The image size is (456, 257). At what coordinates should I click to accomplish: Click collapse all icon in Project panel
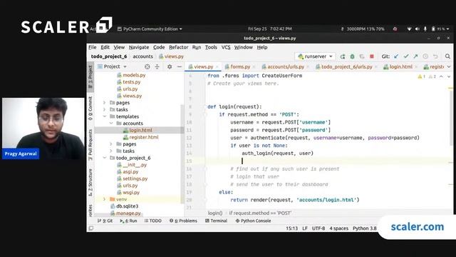157,66
